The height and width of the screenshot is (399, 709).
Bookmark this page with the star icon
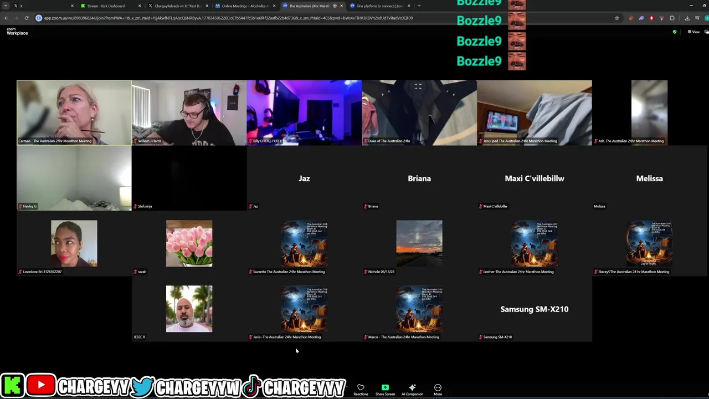coord(616,18)
